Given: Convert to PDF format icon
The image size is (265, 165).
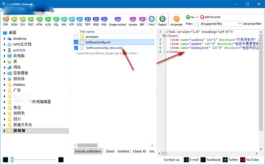Looking at the screenshot, I should tap(6, 21).
